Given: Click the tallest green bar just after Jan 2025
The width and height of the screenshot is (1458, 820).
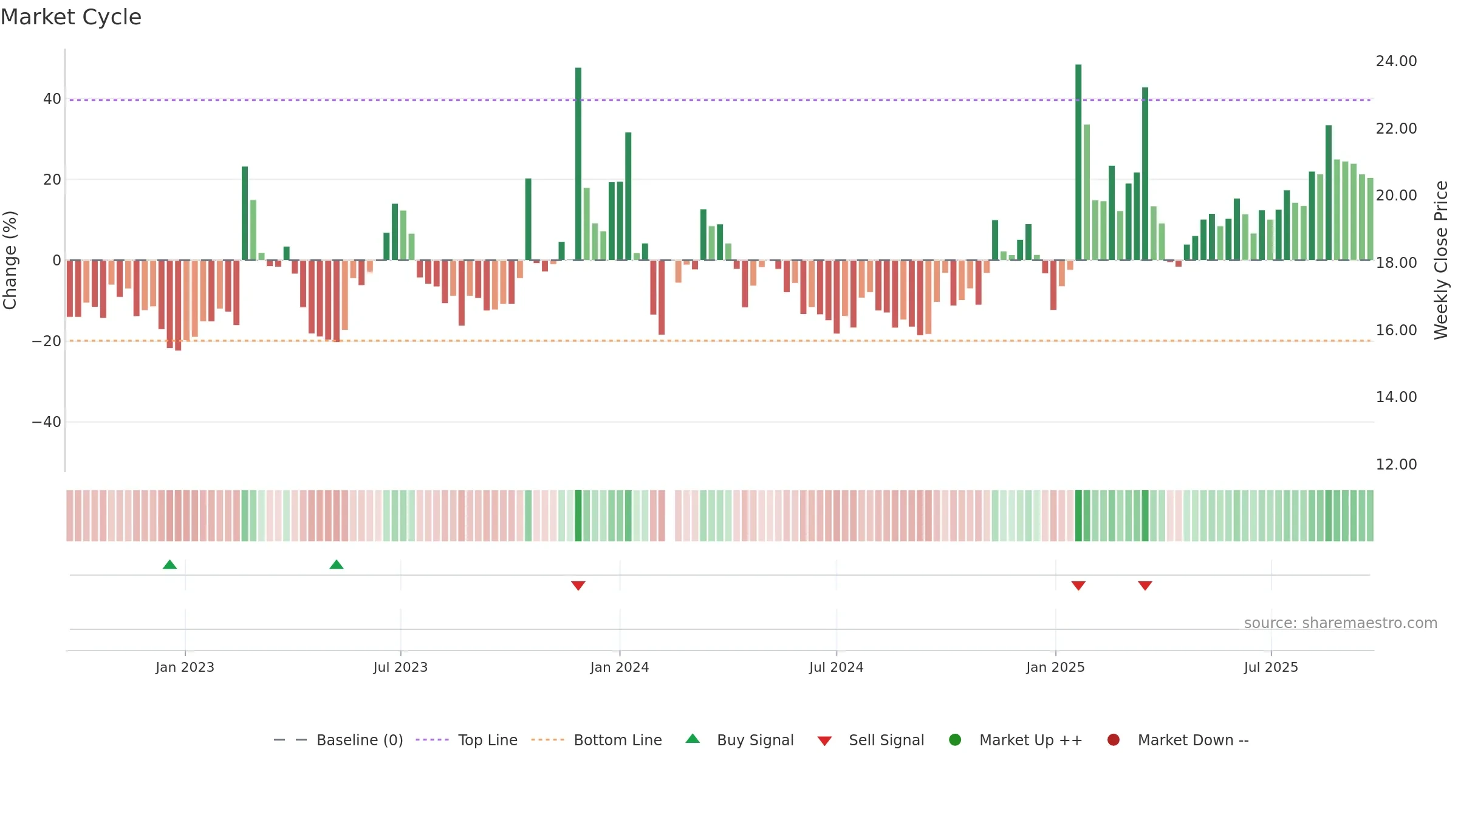Looking at the screenshot, I should pos(1078,162).
